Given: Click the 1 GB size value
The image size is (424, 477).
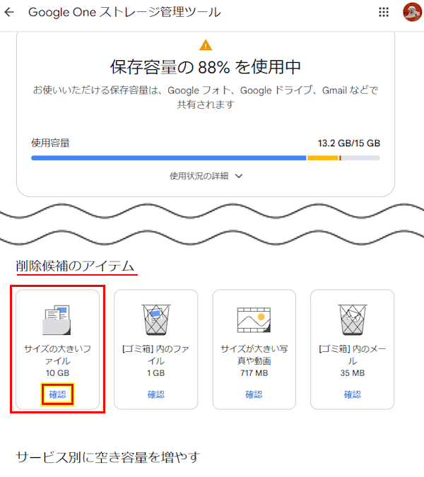Looking at the screenshot, I should click(156, 373).
